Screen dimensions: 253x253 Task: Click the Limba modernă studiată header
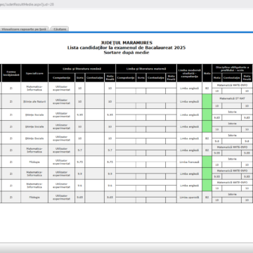coord(190,73)
